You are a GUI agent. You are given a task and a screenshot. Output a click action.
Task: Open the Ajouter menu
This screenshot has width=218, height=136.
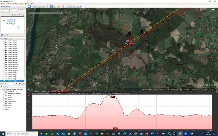pyautogui.click(x=27, y=4)
